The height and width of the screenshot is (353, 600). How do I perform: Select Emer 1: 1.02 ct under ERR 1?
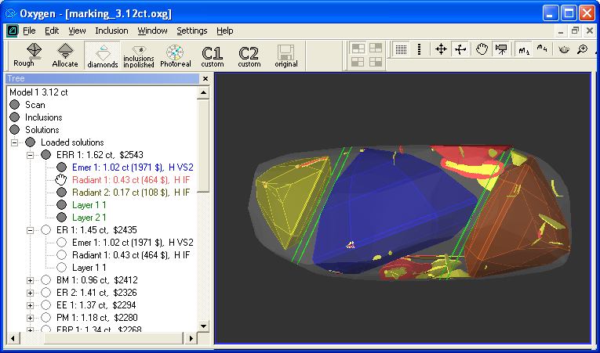(x=132, y=167)
